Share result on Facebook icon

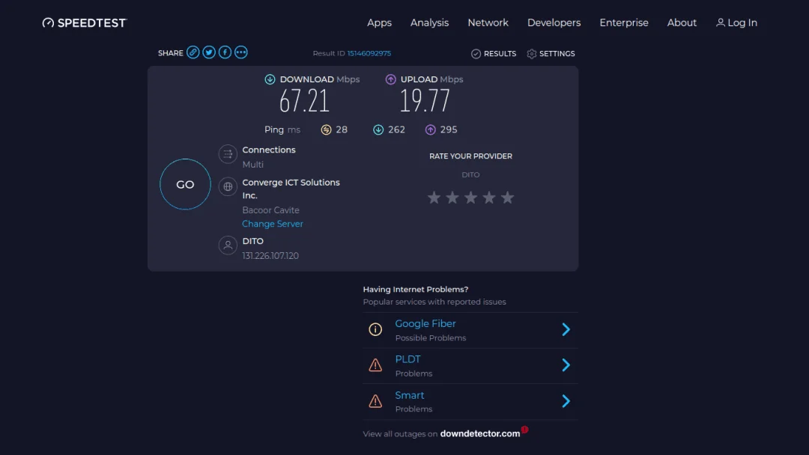click(225, 52)
